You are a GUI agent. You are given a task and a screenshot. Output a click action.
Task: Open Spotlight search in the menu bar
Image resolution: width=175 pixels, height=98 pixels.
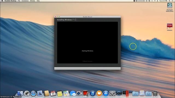coord(170,1)
